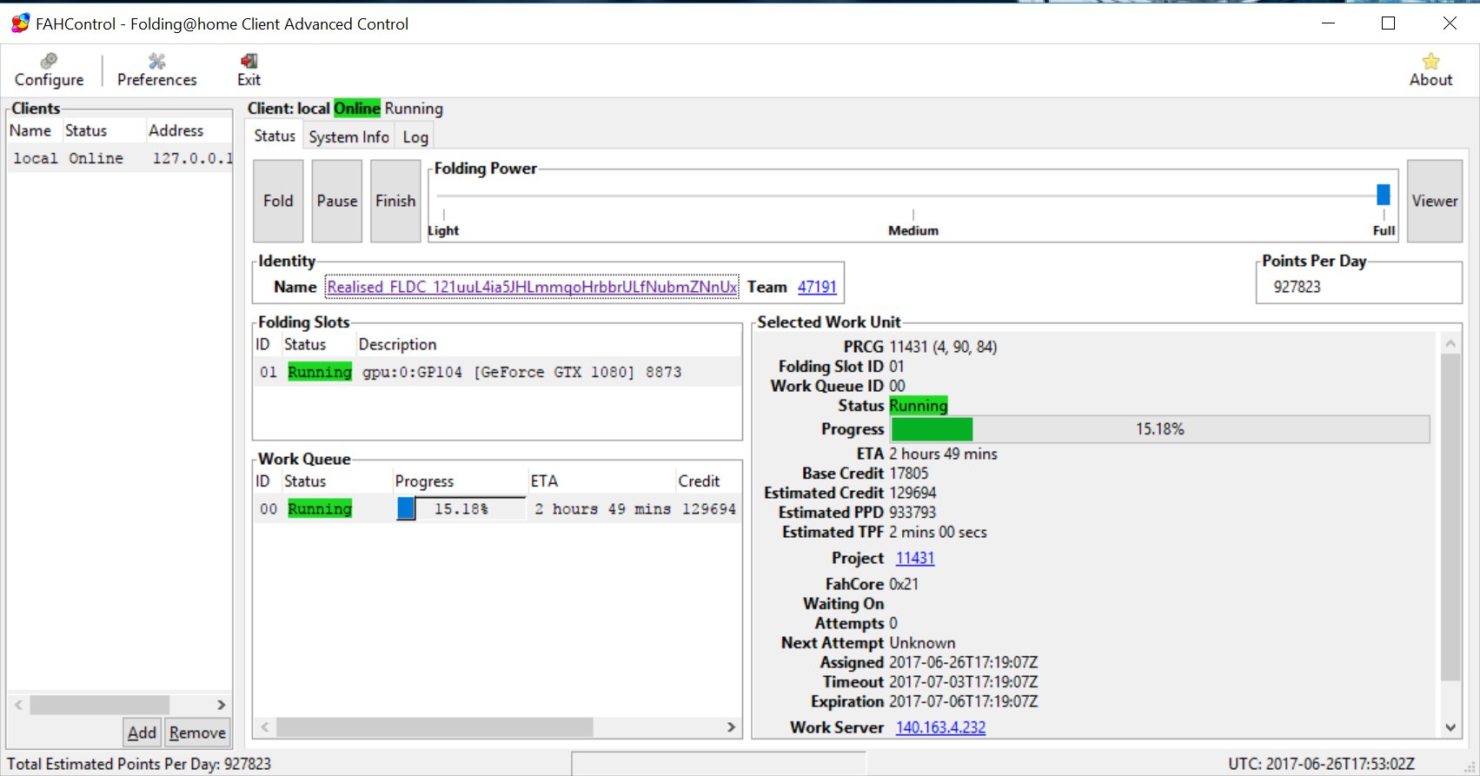Switch to the System Info tab
This screenshot has height=776, width=1480.
(348, 136)
